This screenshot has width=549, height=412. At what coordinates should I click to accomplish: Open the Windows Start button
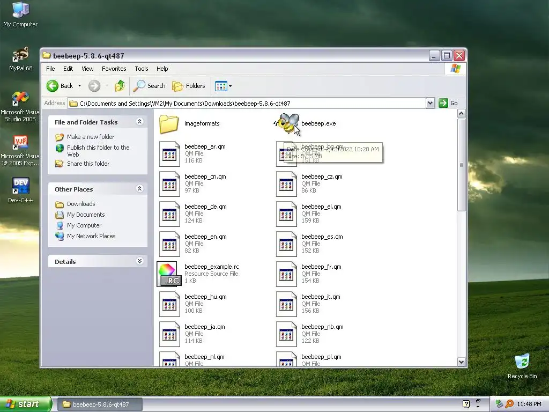pos(25,404)
